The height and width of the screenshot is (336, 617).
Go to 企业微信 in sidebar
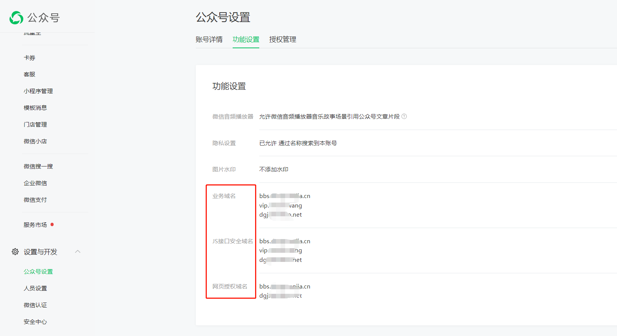pos(35,183)
